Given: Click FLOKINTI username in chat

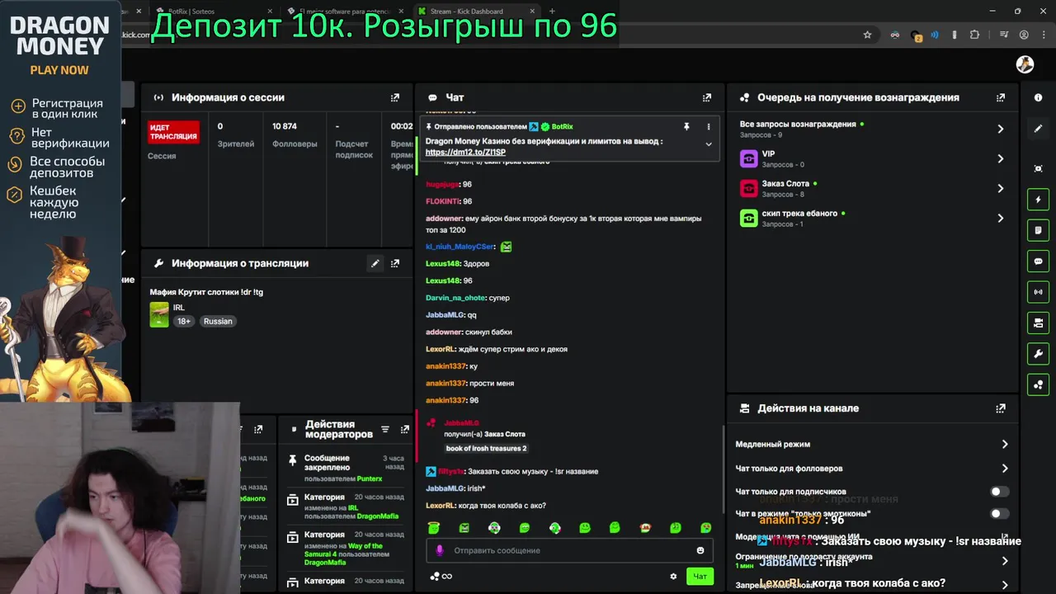Looking at the screenshot, I should pos(442,201).
